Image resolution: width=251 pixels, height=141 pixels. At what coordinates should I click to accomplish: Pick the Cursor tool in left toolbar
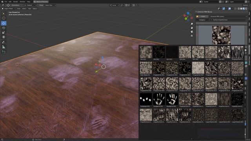(4, 18)
